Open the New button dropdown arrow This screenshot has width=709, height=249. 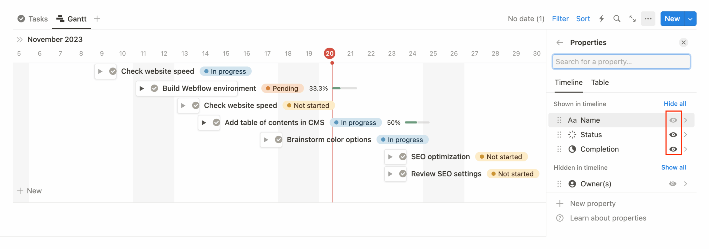point(690,19)
